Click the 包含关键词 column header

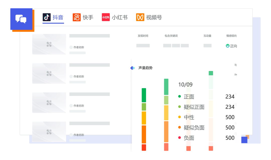coord(171,36)
